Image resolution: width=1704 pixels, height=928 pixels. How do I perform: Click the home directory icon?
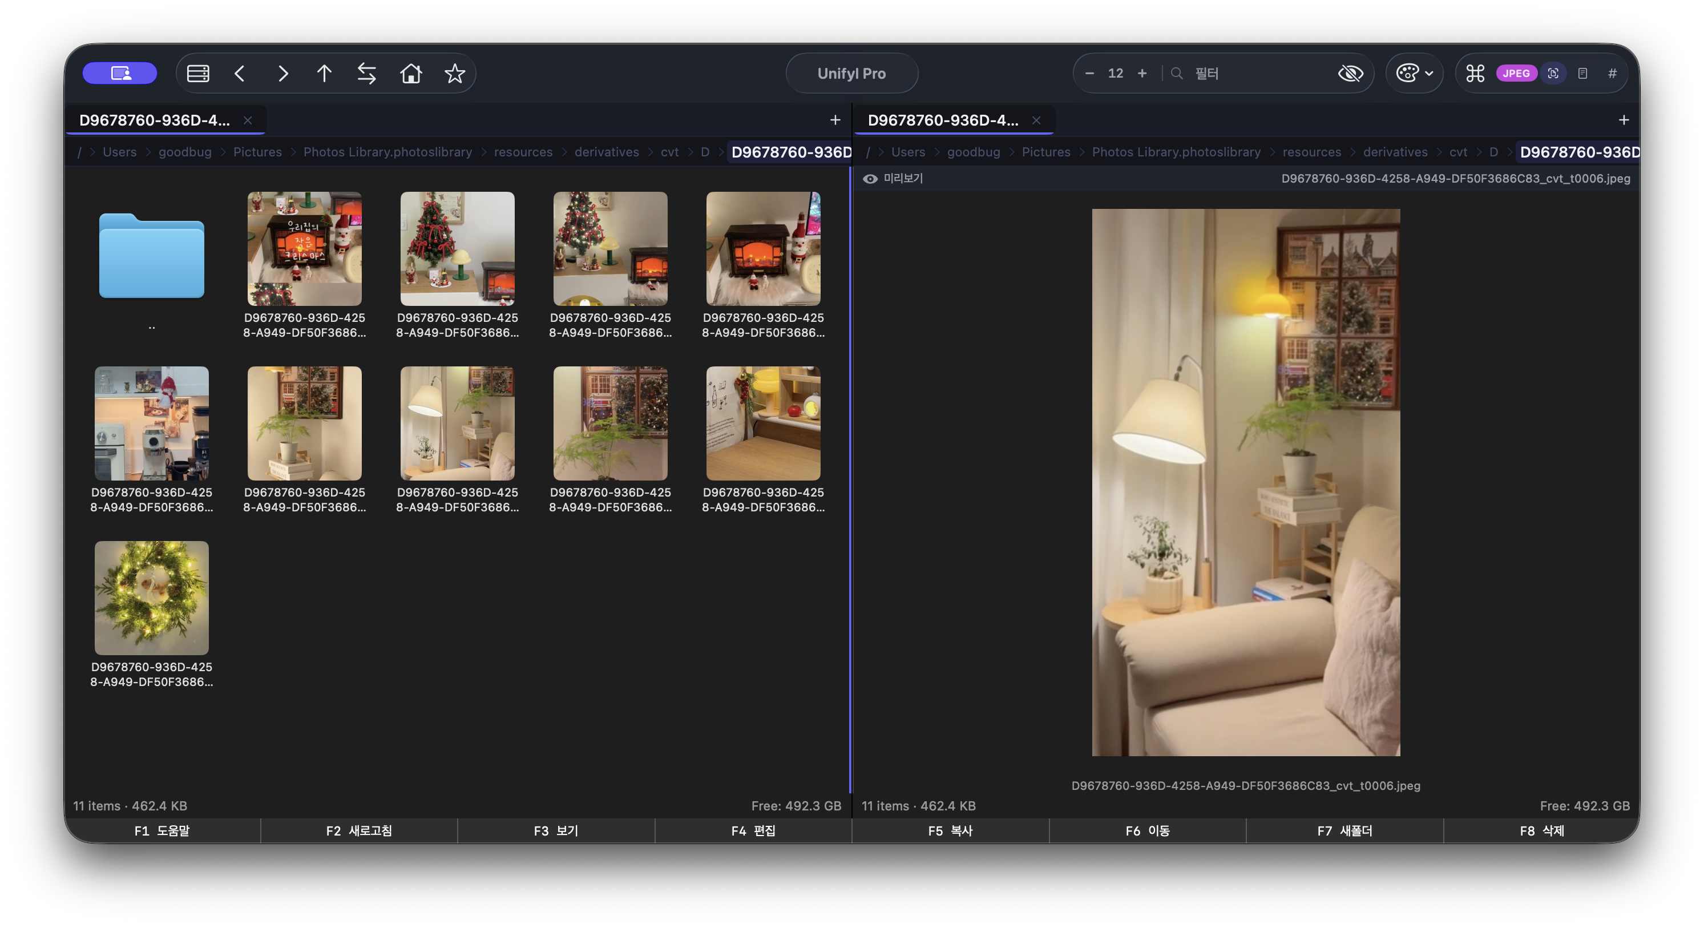[x=411, y=74]
